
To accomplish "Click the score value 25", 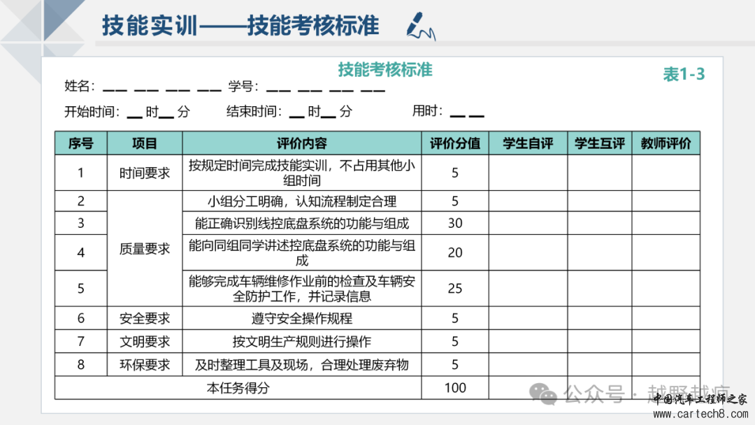I will [x=455, y=288].
